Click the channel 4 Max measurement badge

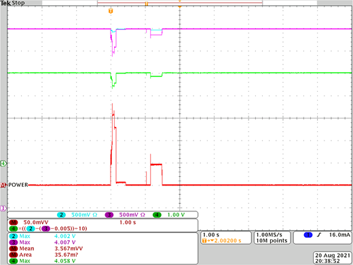tap(14, 261)
